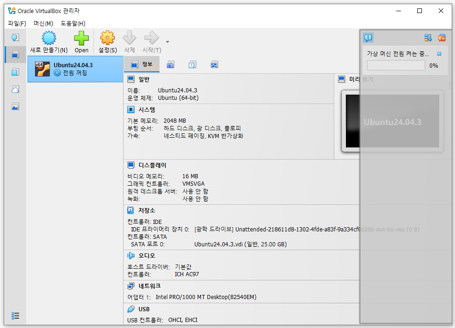Click the OHCI, EHCI USB controller value
This screenshot has height=328, width=455.
(183, 320)
